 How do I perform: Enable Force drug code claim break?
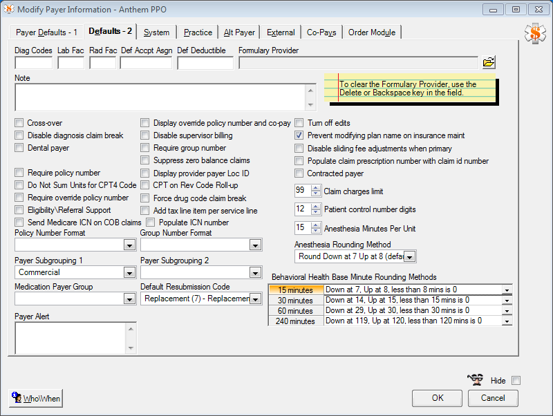point(144,198)
